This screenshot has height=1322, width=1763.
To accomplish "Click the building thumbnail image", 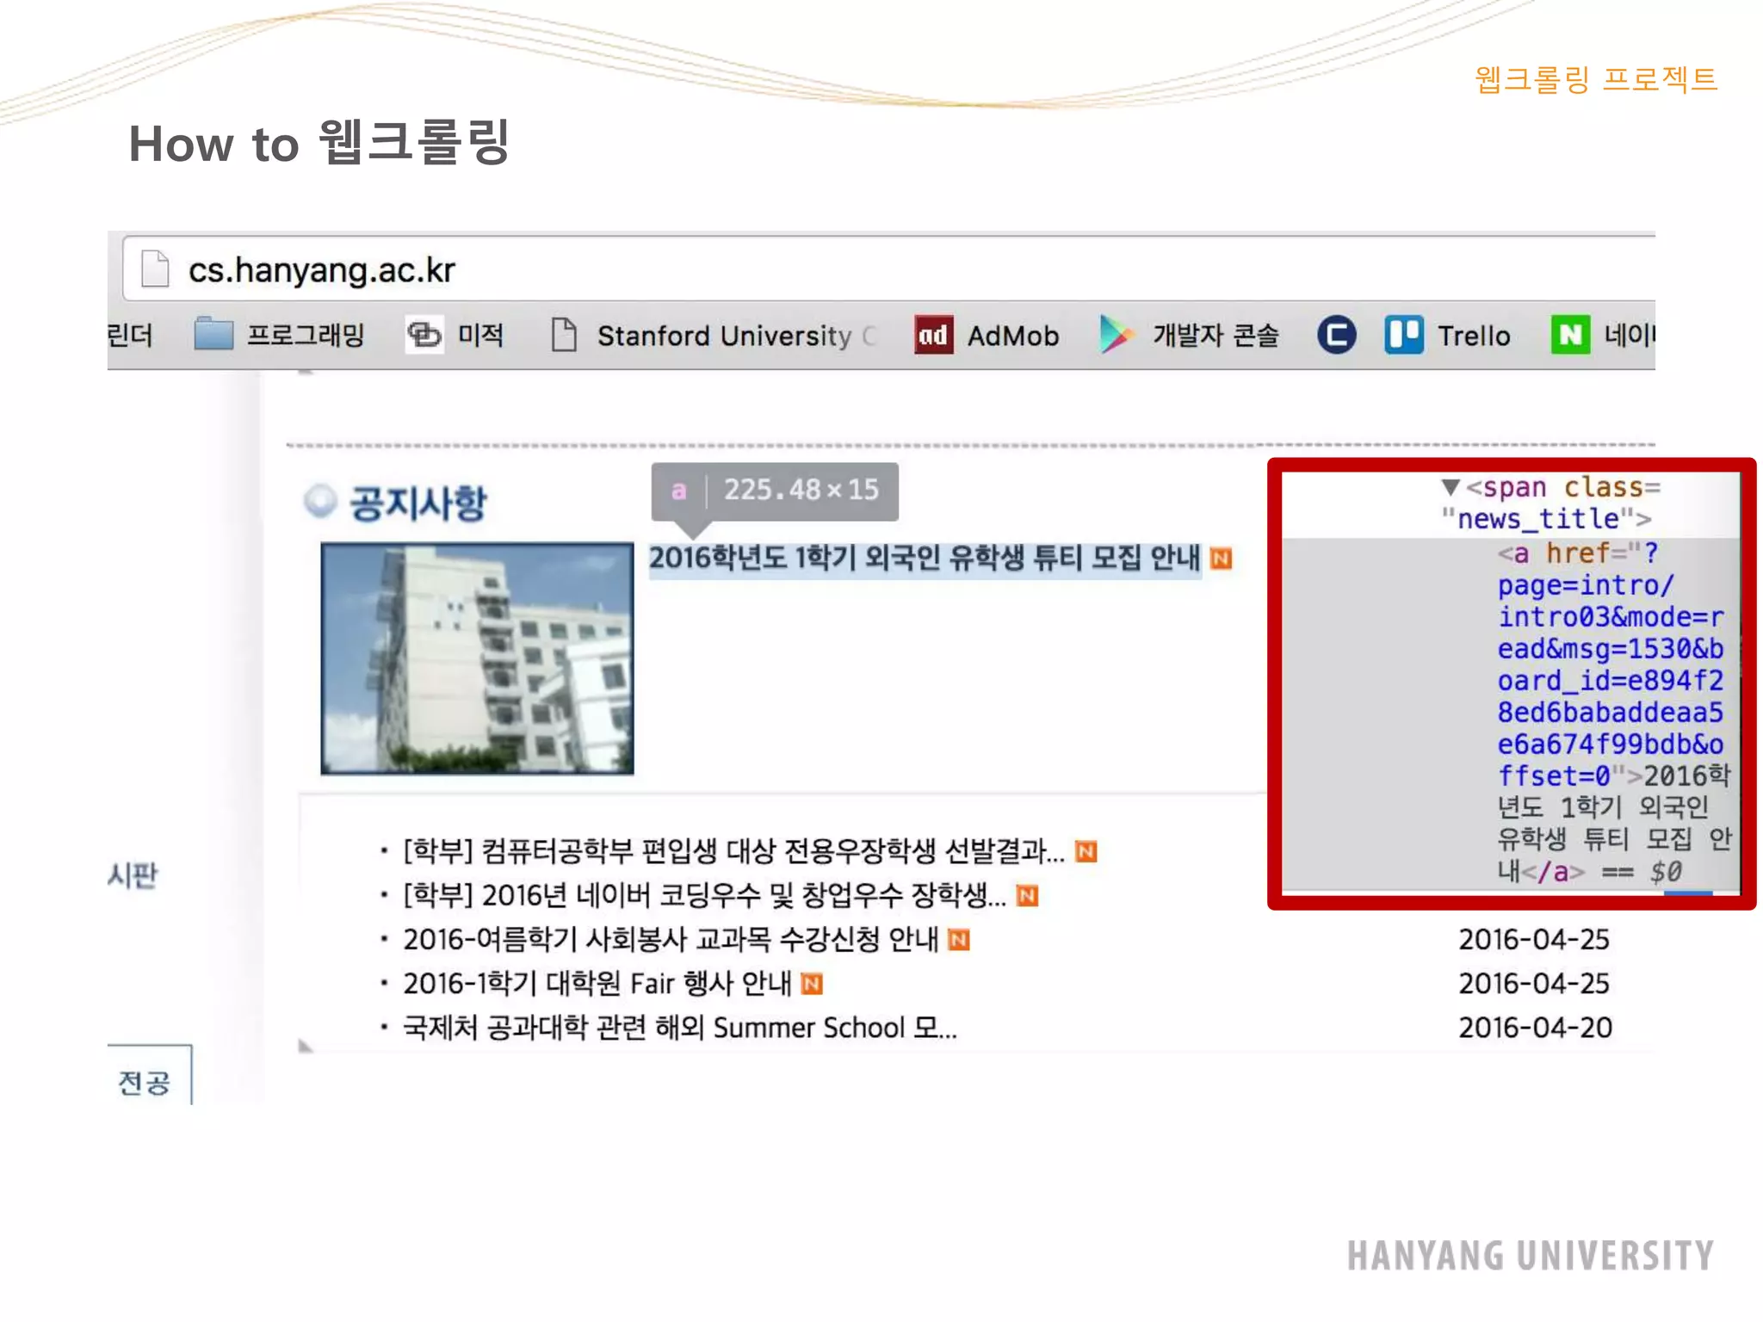I will pyautogui.click(x=477, y=658).
